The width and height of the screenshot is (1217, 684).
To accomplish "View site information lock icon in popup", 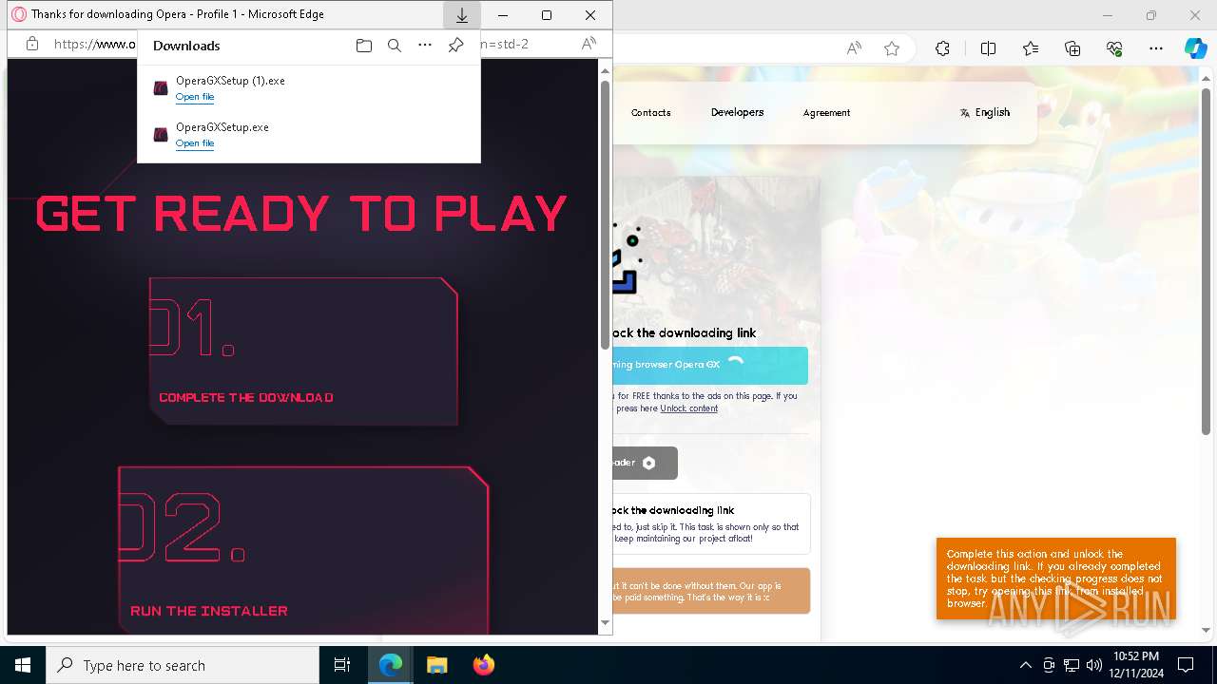I will (31, 44).
